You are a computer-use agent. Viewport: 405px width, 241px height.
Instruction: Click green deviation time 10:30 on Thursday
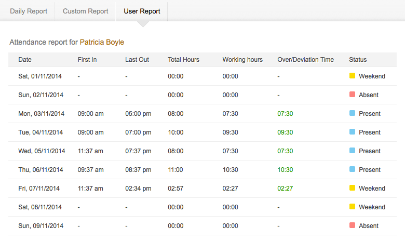point(285,170)
